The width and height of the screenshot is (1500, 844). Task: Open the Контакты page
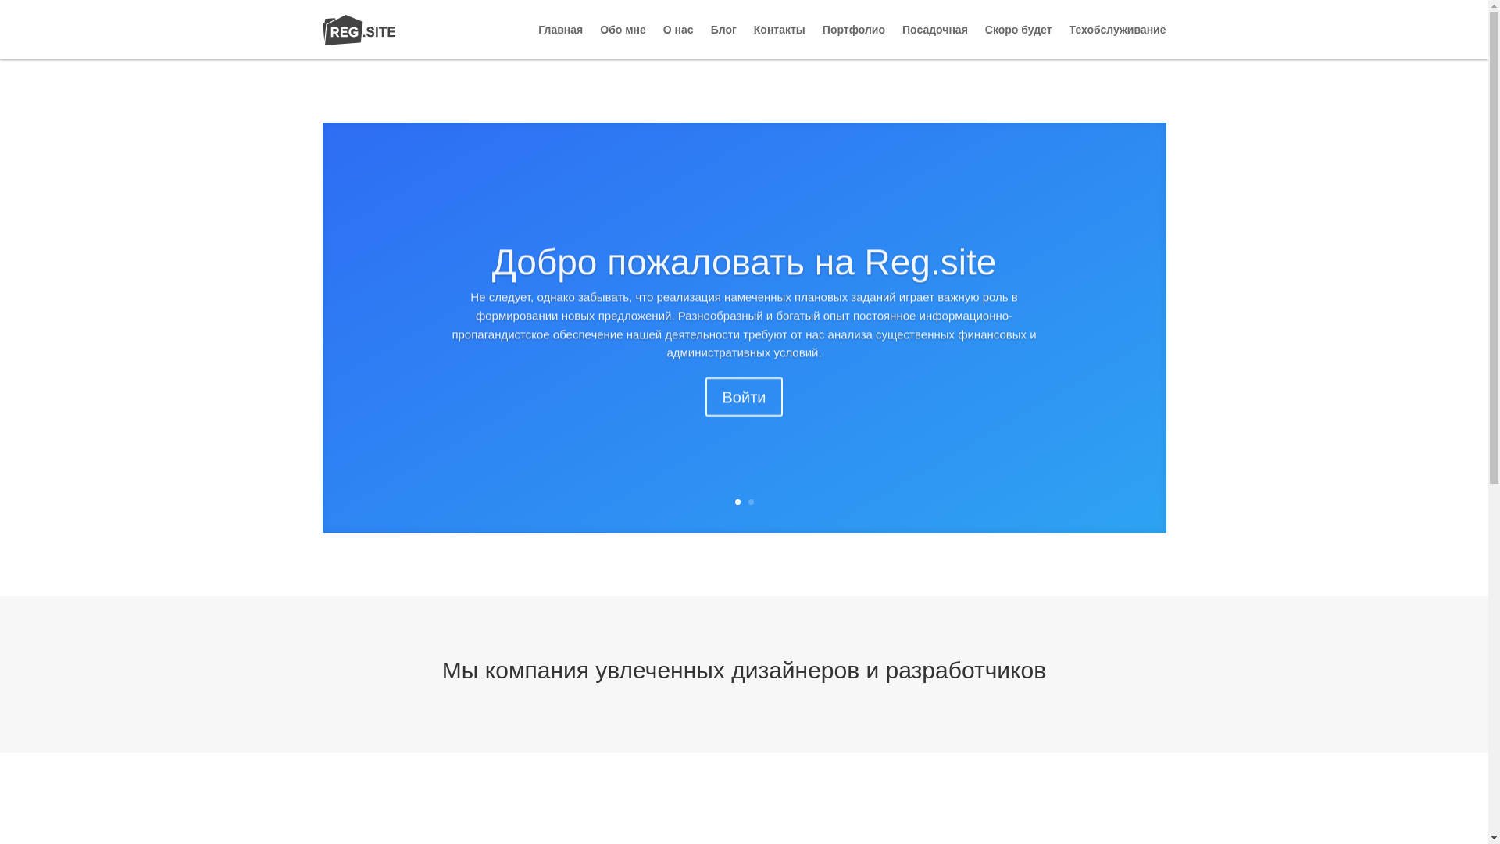click(x=779, y=30)
